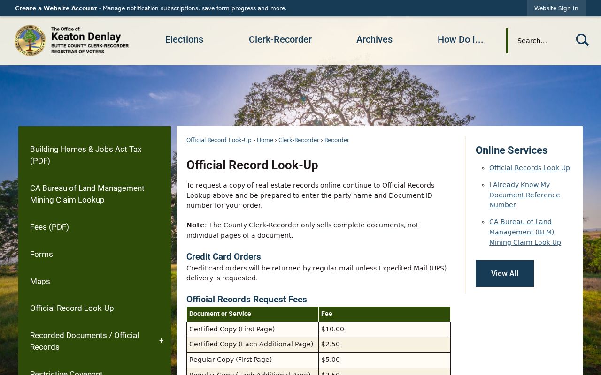
Task: Open the How Do I... menu
Action: (460, 40)
